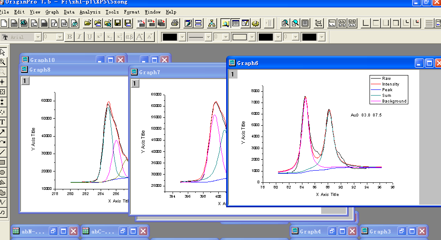The width and height of the screenshot is (441, 240).
Task: Toggle Greek alphabet button
Action: point(129,37)
